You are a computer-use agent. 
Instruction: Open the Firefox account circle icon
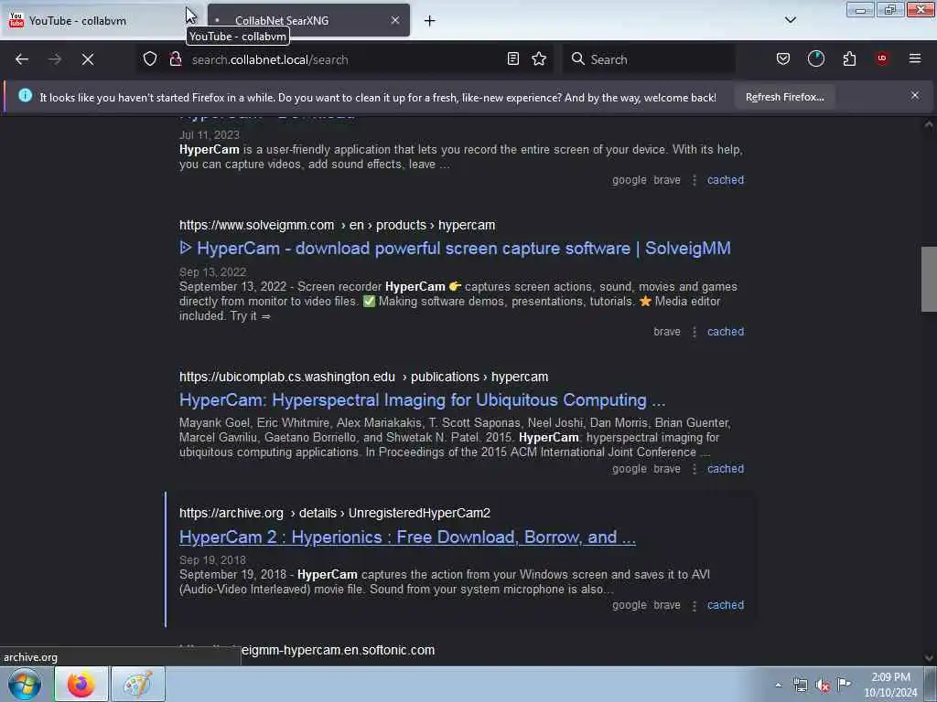pyautogui.click(x=815, y=59)
